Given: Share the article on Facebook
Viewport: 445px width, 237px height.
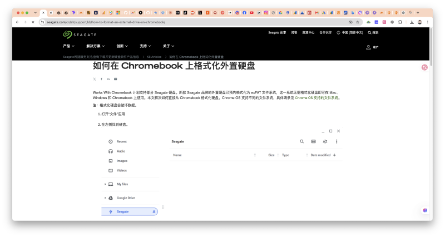Looking at the screenshot, I should pyautogui.click(x=101, y=79).
